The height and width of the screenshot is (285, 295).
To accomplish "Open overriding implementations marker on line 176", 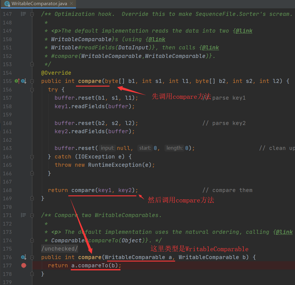I will click(x=23, y=257).
